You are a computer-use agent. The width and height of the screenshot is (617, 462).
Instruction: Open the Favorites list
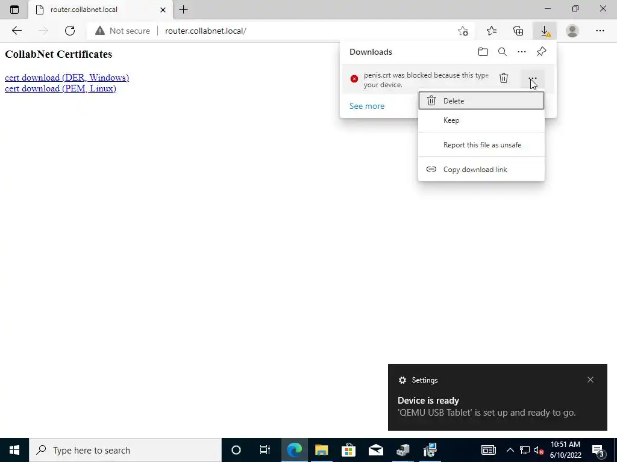[492, 31]
